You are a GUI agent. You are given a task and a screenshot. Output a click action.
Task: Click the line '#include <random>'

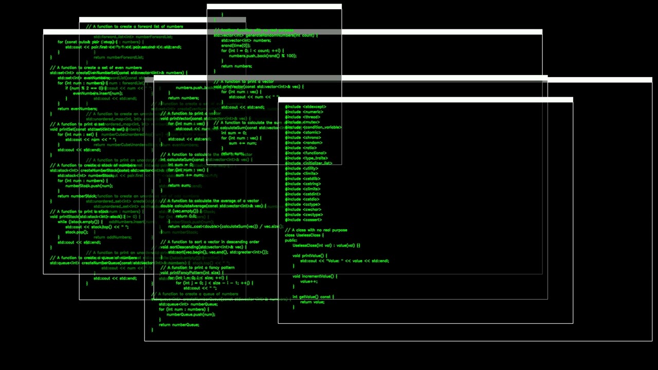pyautogui.click(x=304, y=143)
